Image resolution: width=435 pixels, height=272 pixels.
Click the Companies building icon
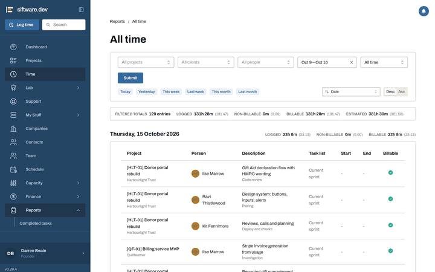(13, 129)
